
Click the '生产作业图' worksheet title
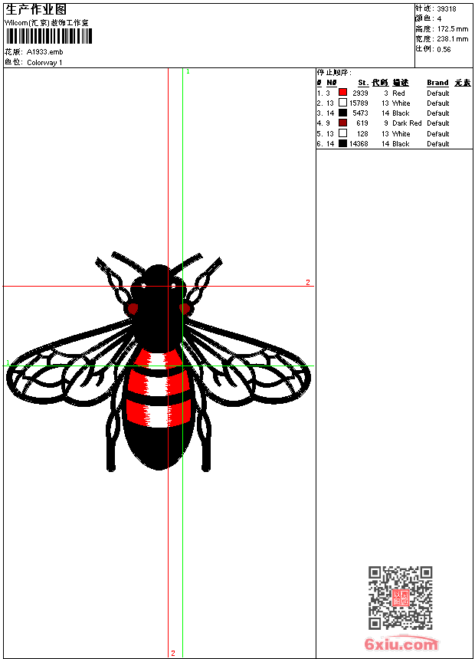[36, 9]
